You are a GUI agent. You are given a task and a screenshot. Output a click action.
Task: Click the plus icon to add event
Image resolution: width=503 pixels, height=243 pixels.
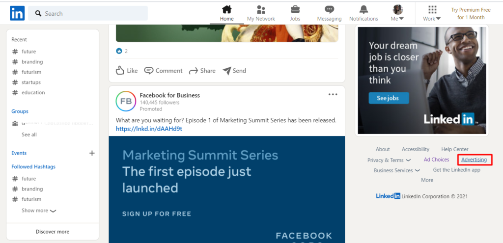tap(92, 153)
